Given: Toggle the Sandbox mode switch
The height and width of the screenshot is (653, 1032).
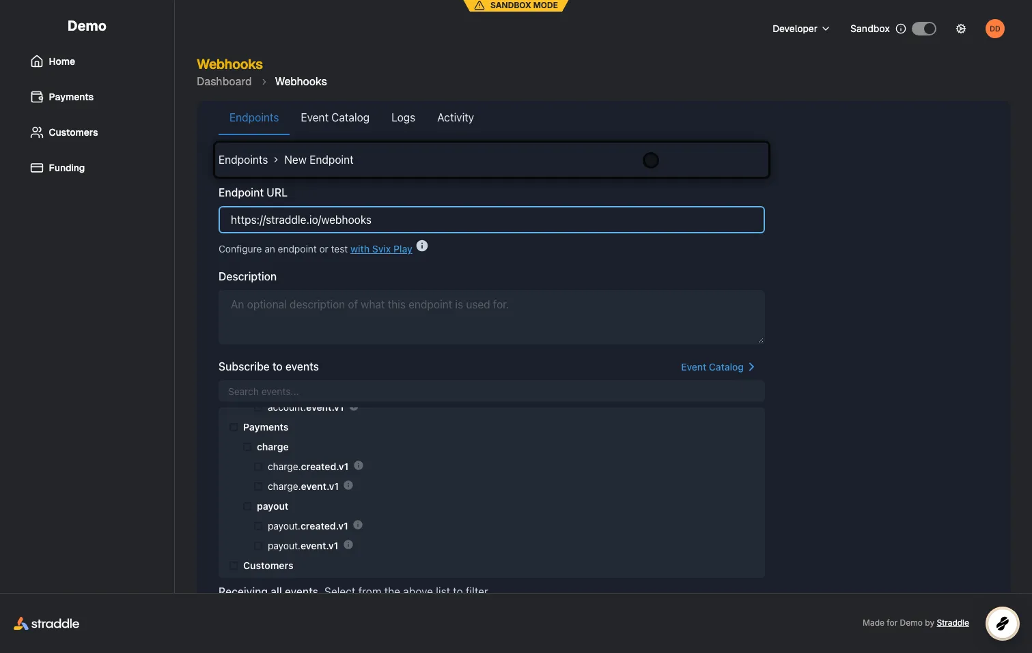Looking at the screenshot, I should [924, 29].
